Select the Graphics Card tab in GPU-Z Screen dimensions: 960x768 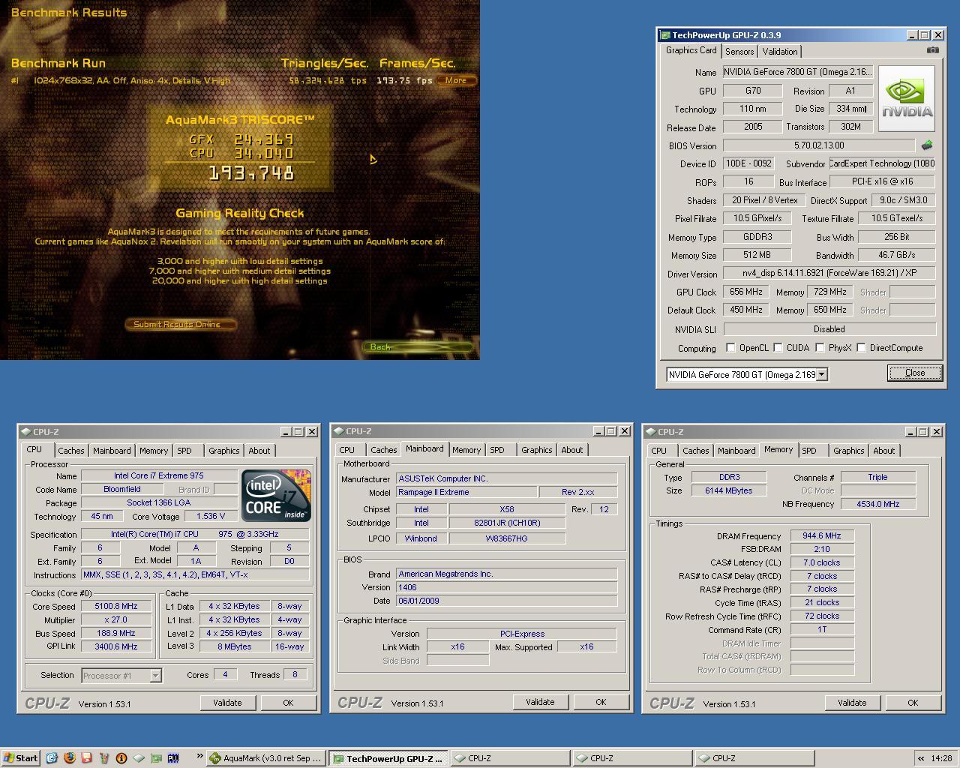[x=691, y=50]
